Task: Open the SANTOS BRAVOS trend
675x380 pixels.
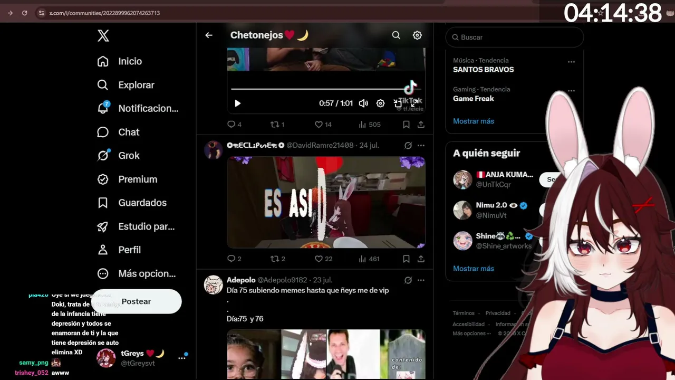Action: (483, 69)
